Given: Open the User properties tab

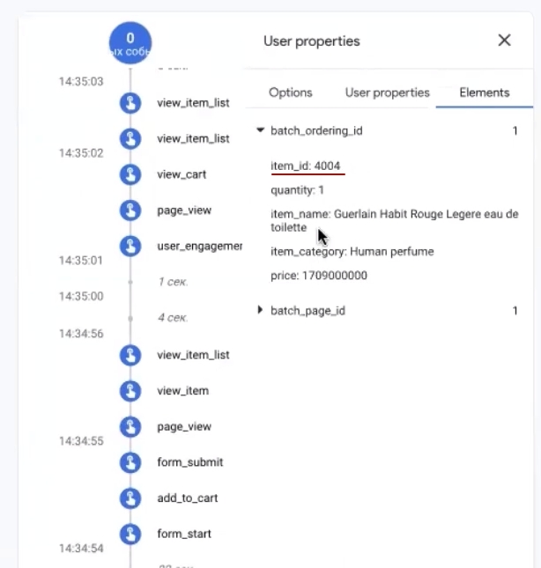Looking at the screenshot, I should 387,92.
